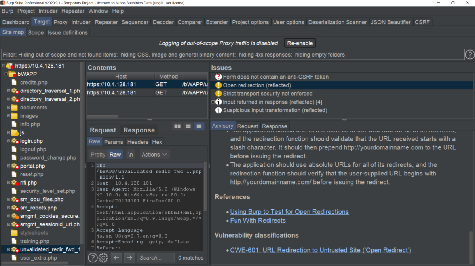Click the Input returned in response info icon
The width and height of the screenshot is (475, 266).
click(x=218, y=102)
